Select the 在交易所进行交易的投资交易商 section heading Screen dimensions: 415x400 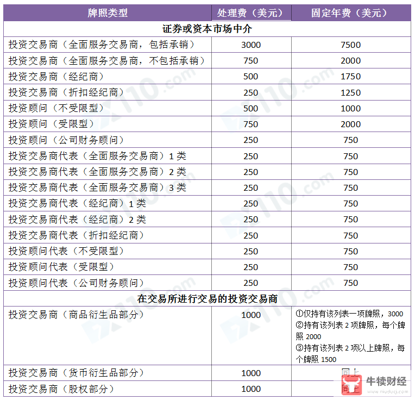tap(207, 299)
